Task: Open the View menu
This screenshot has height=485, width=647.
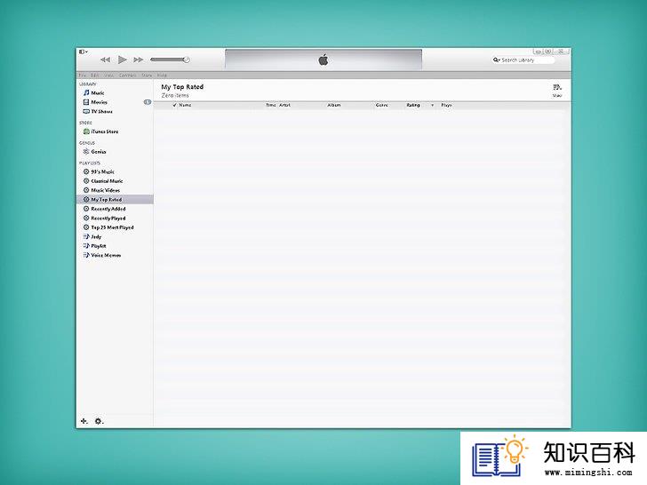Action: [109, 75]
